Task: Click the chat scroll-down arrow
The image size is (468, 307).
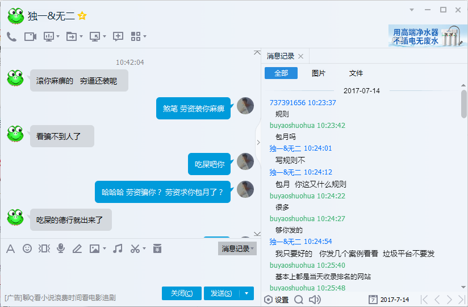Action: point(257,234)
